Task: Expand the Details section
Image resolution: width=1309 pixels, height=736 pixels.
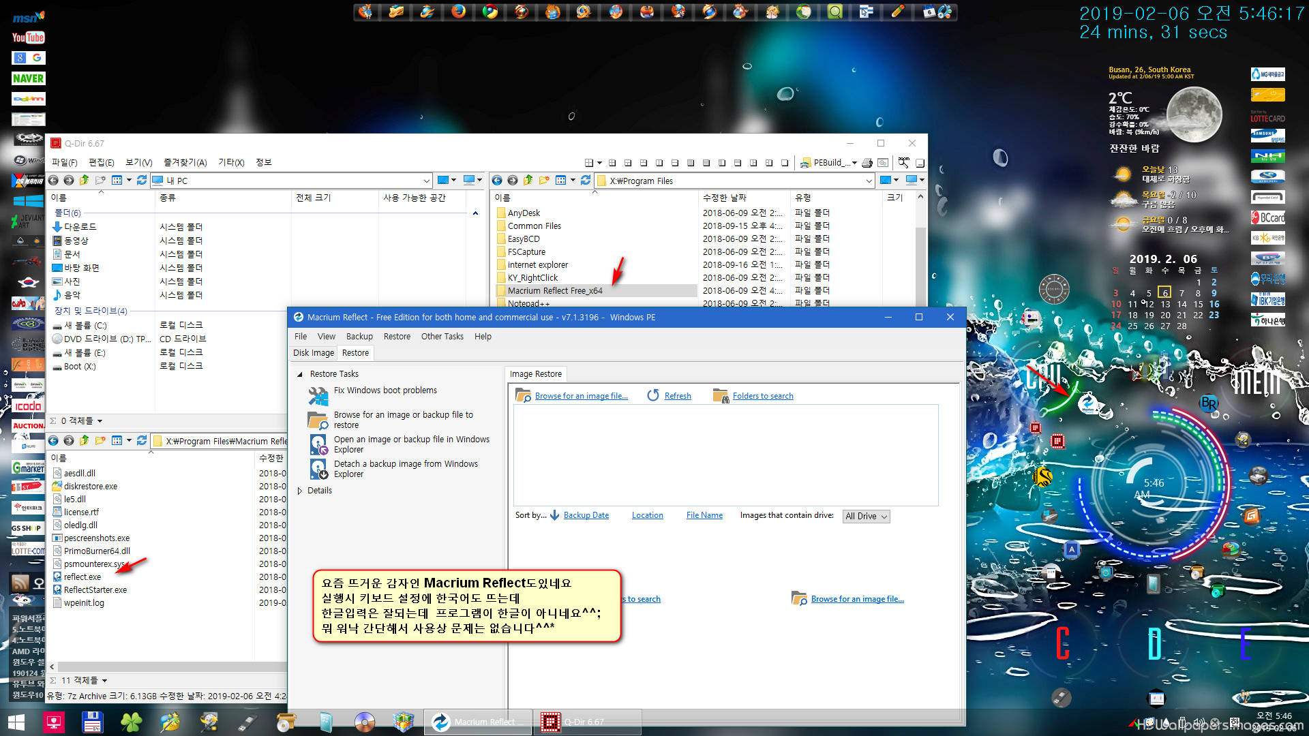Action: point(300,491)
